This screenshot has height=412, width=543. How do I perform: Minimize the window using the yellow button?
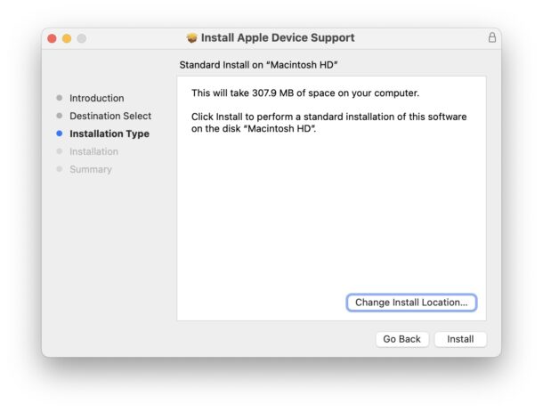tap(67, 38)
